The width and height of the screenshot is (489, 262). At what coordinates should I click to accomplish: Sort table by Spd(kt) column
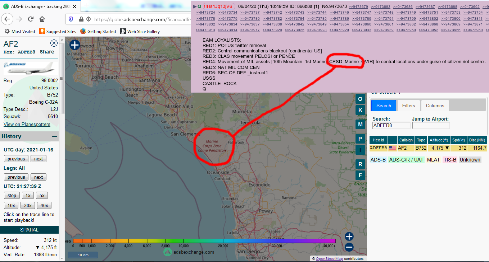pos(459,140)
